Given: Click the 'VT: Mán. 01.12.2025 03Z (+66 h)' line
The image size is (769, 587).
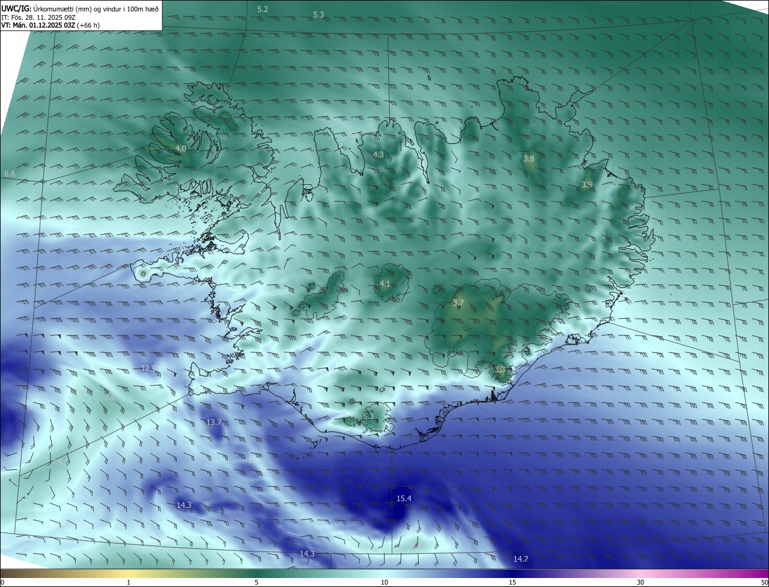Looking at the screenshot, I should click(x=50, y=25).
